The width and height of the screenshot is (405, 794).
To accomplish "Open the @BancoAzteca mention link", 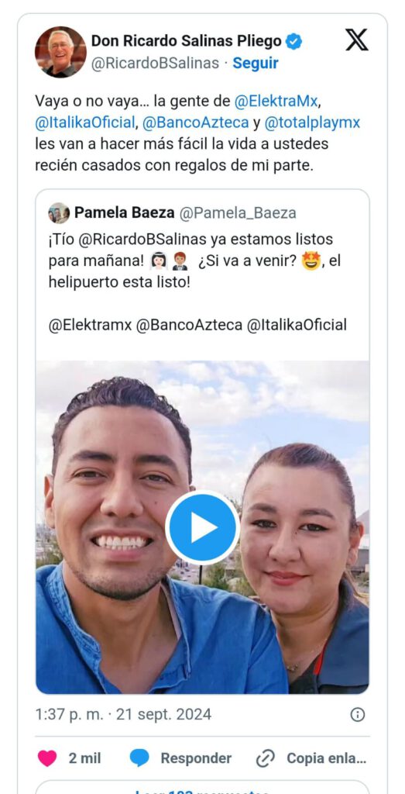I will [196, 123].
